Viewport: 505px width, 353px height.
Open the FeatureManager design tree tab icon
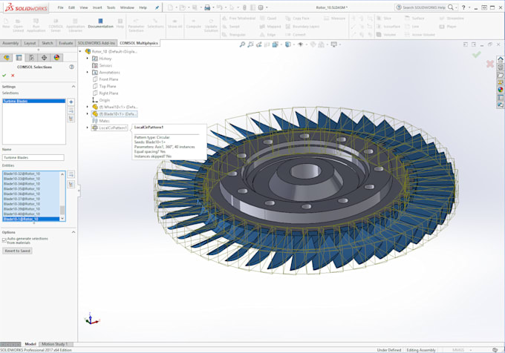(x=7, y=58)
